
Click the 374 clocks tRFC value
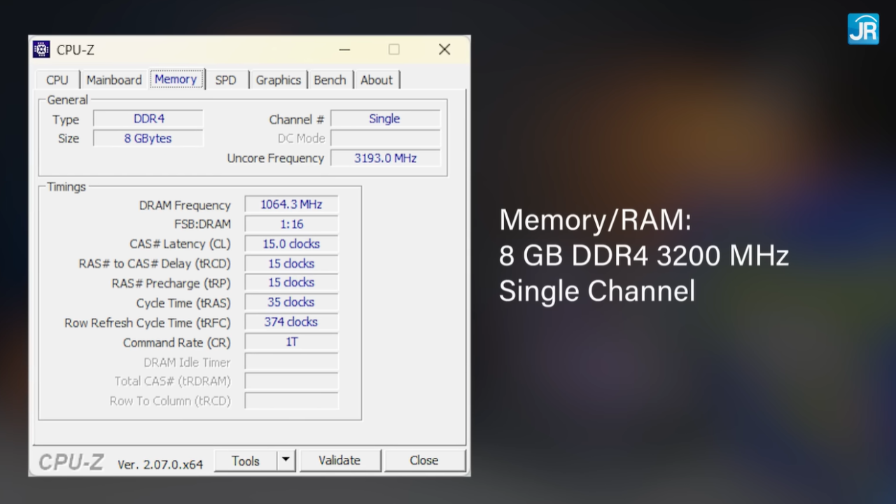click(291, 322)
